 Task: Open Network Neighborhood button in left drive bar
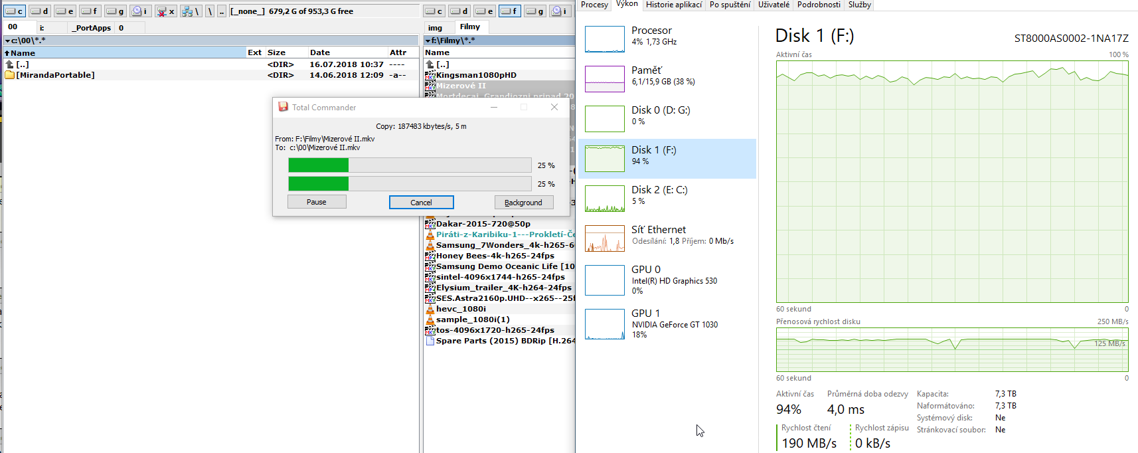191,11
